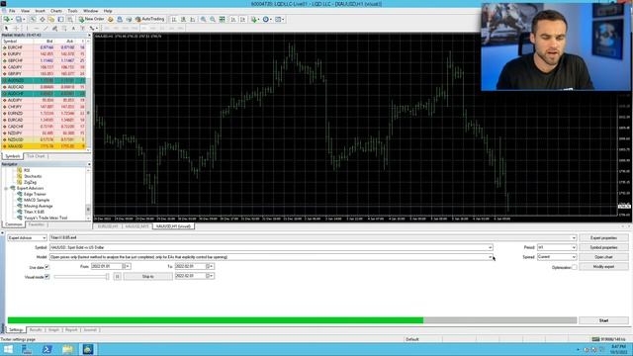Switch chart to bar chart style
Image resolution: width=633 pixels, height=356 pixels.
pos(174,19)
